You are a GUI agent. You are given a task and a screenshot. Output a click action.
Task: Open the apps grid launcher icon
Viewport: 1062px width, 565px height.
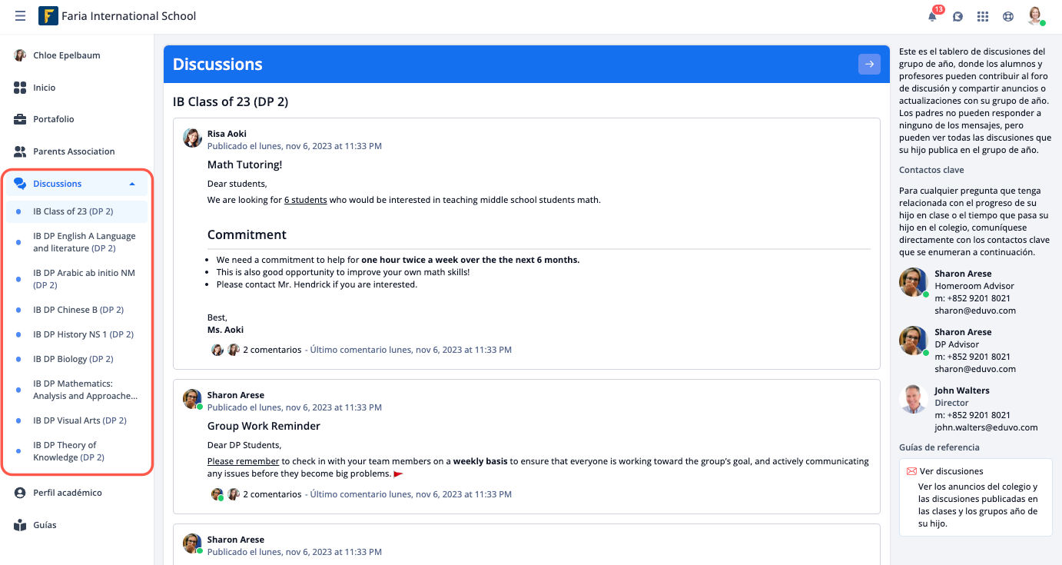click(982, 16)
